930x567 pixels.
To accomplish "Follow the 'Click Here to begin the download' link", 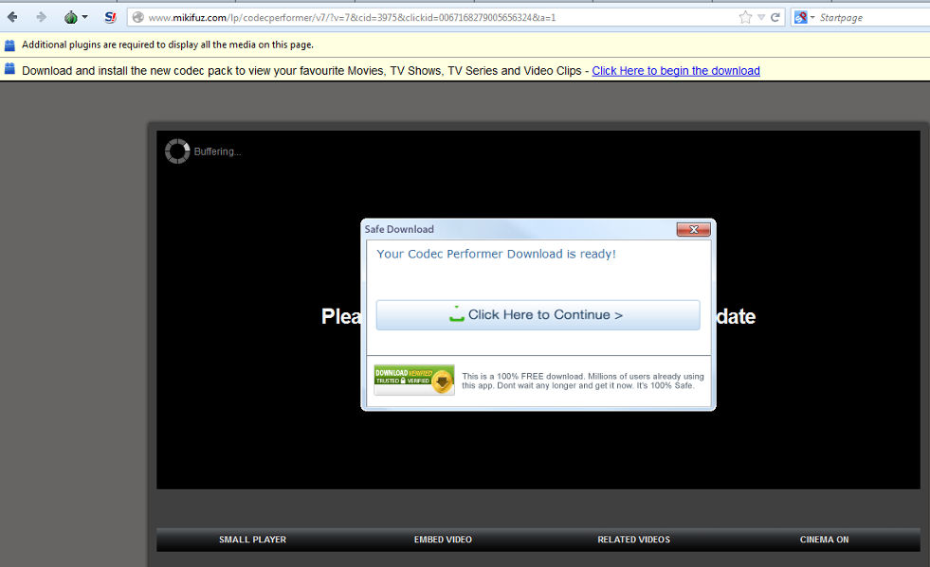I will tap(675, 71).
